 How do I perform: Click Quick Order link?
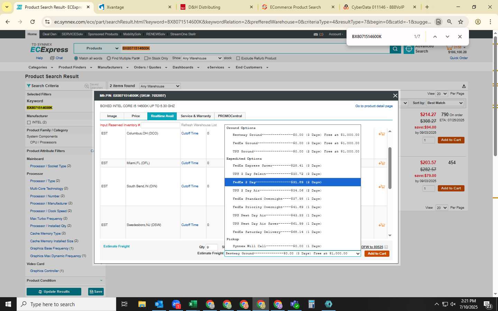(459, 58)
